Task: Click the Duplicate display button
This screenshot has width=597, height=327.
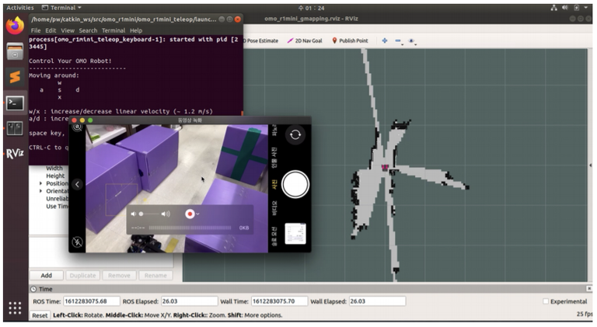Action: (82, 275)
